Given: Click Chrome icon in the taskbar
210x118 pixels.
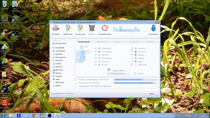Looking at the screenshot, I should pyautogui.click(x=34, y=116).
